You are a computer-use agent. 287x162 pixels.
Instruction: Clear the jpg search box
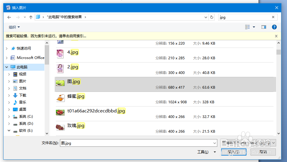273,17
